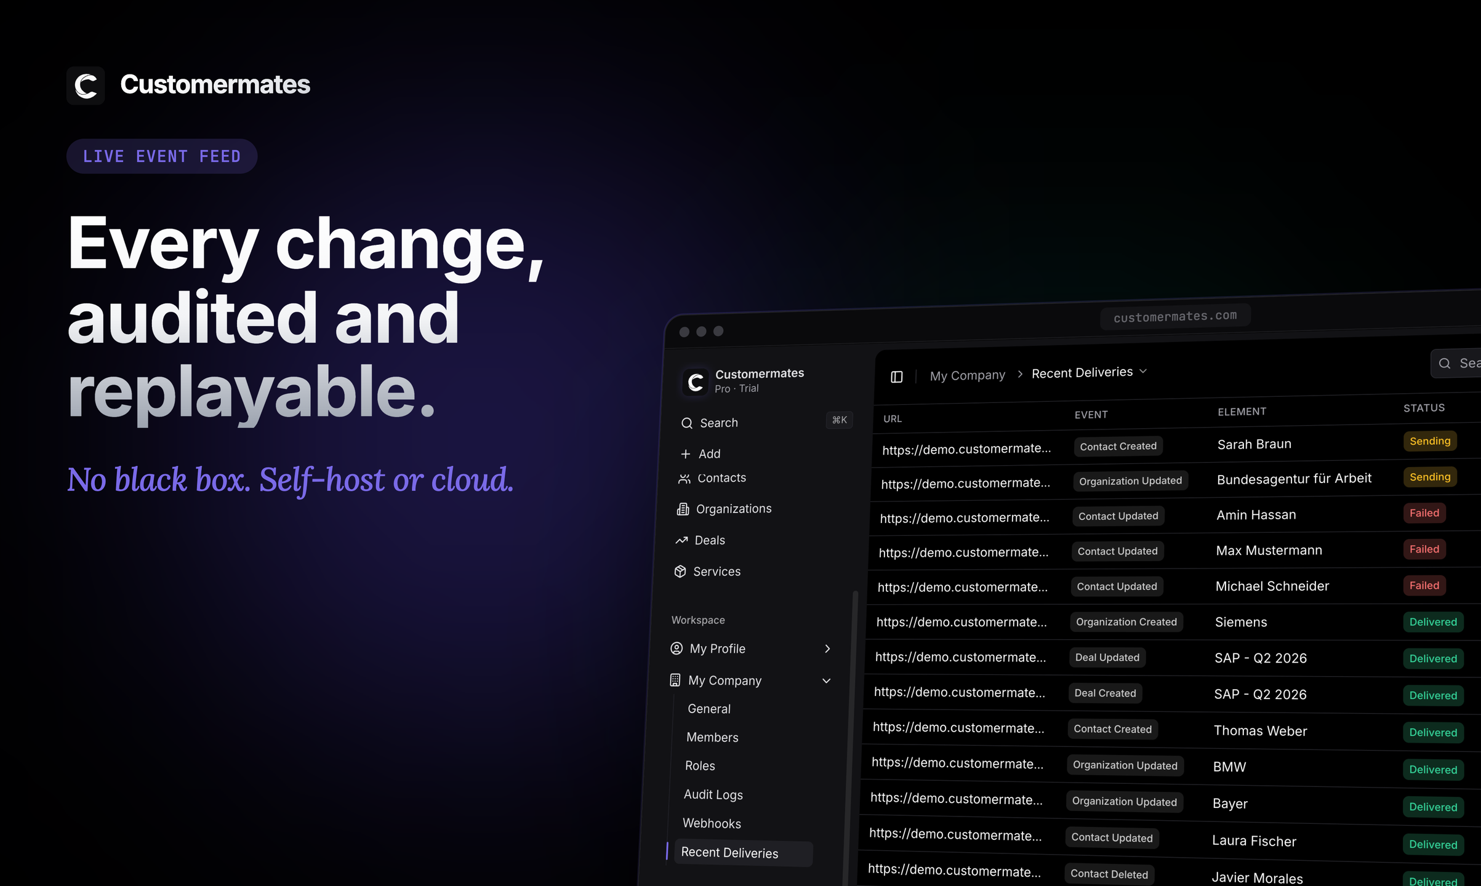Click Siemens cell
1481x886 pixels.
(1240, 622)
